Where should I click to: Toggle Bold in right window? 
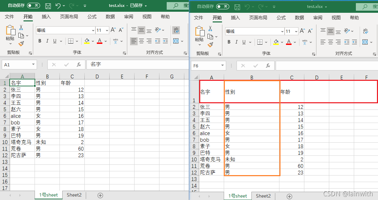[229, 42]
